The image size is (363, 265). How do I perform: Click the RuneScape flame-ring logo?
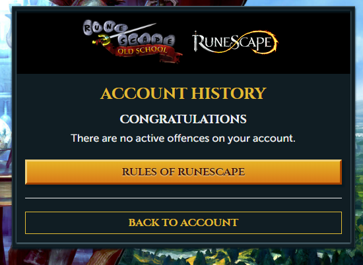click(235, 42)
